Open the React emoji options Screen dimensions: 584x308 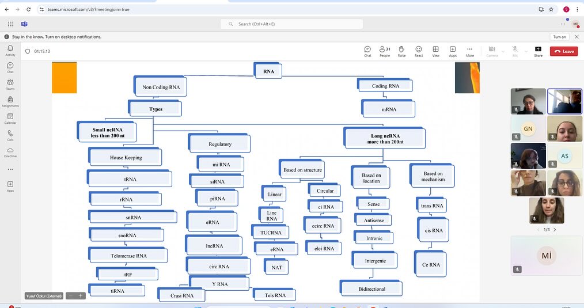coord(419,51)
